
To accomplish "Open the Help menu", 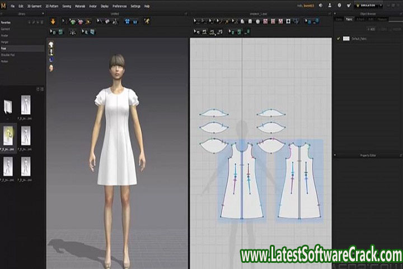I will tap(147, 6).
